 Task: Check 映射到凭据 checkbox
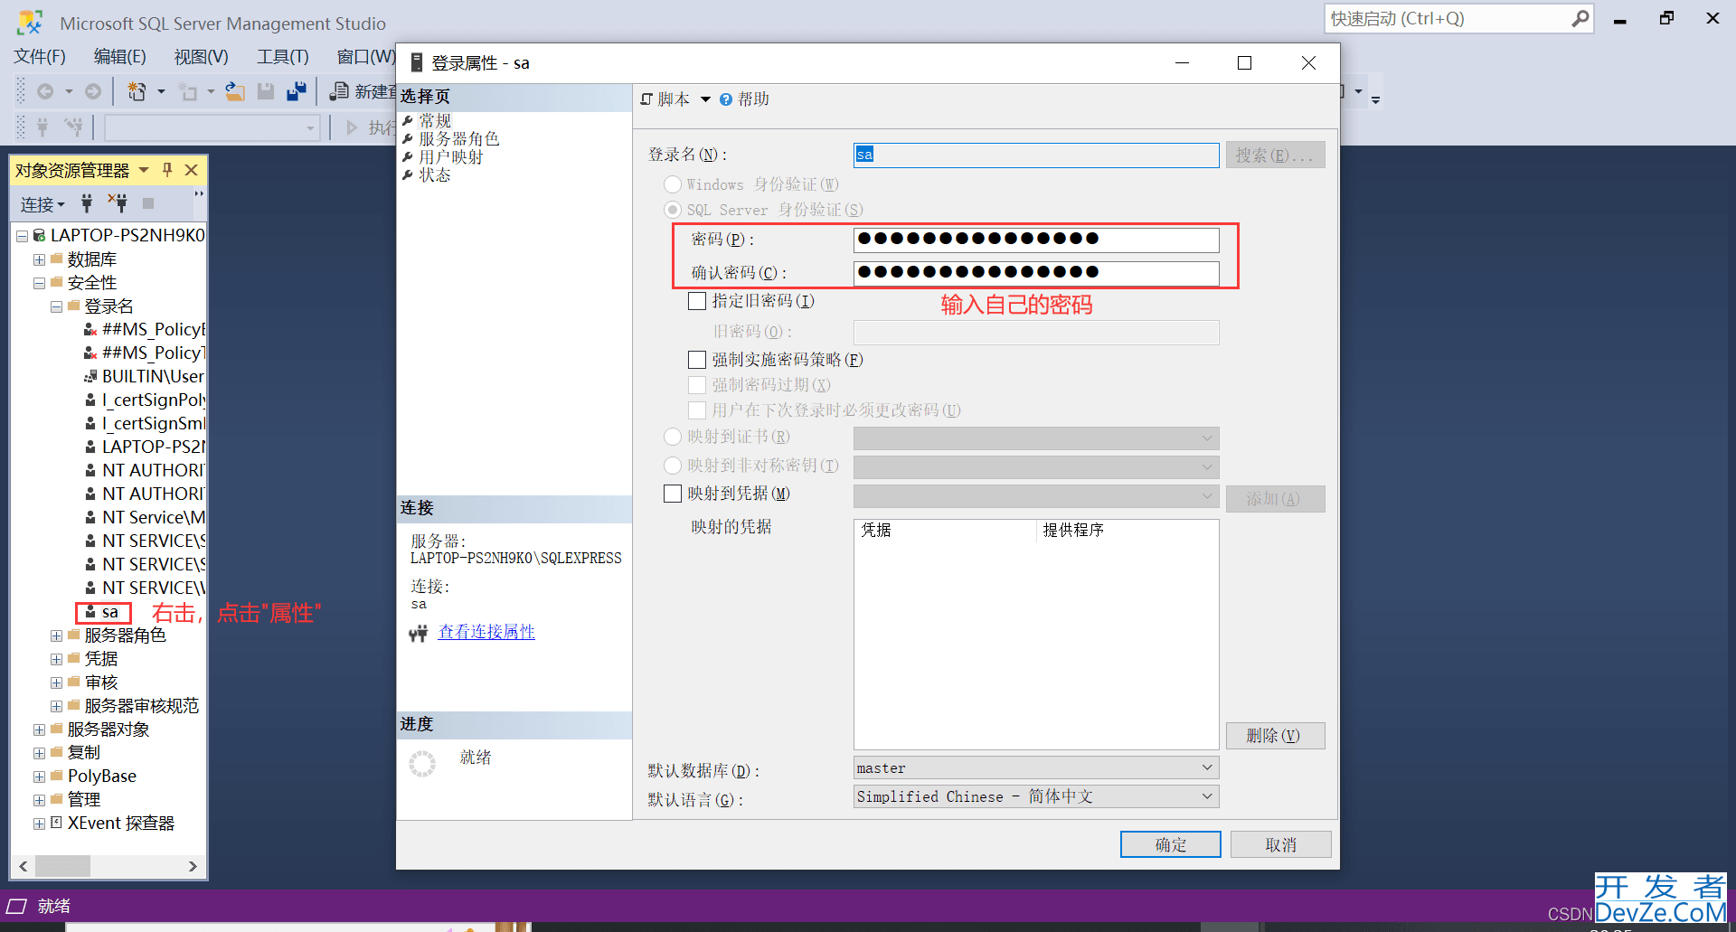click(673, 494)
